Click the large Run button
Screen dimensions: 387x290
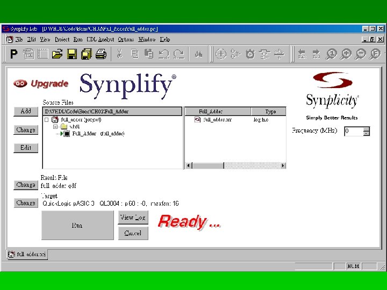77,225
